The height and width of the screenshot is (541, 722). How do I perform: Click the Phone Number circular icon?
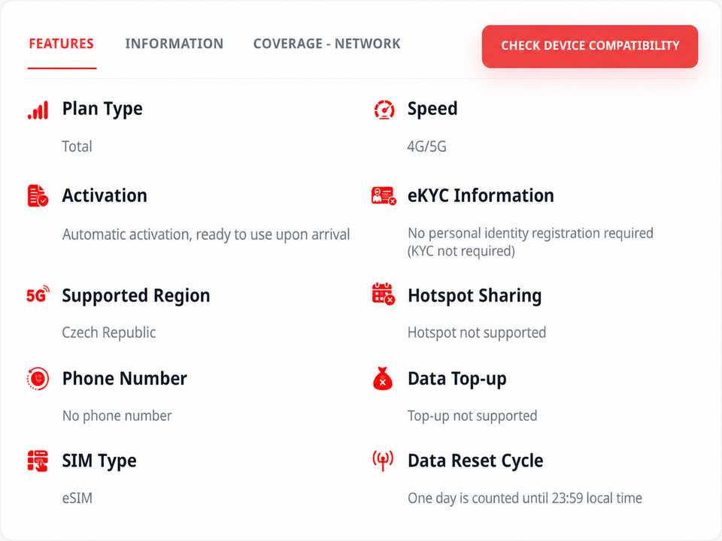pos(38,379)
